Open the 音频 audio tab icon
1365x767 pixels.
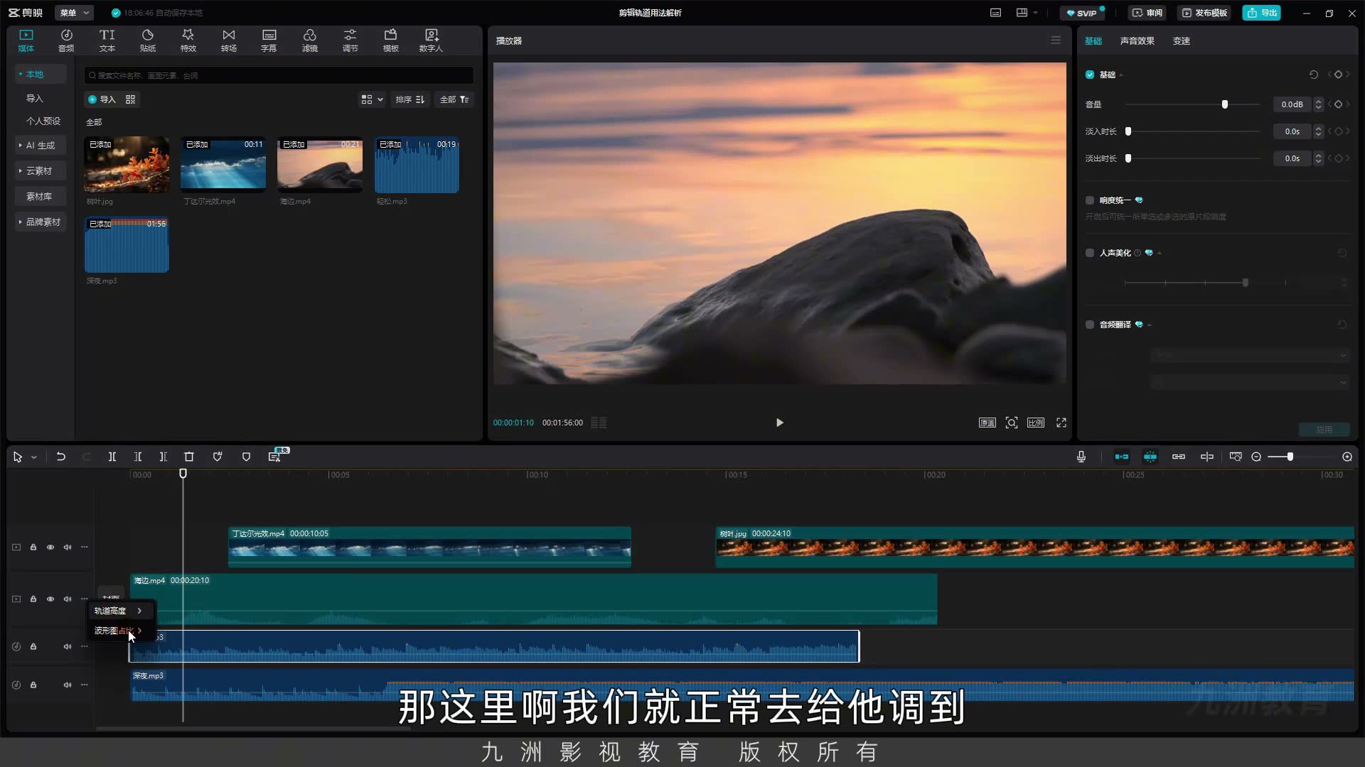[x=66, y=40]
